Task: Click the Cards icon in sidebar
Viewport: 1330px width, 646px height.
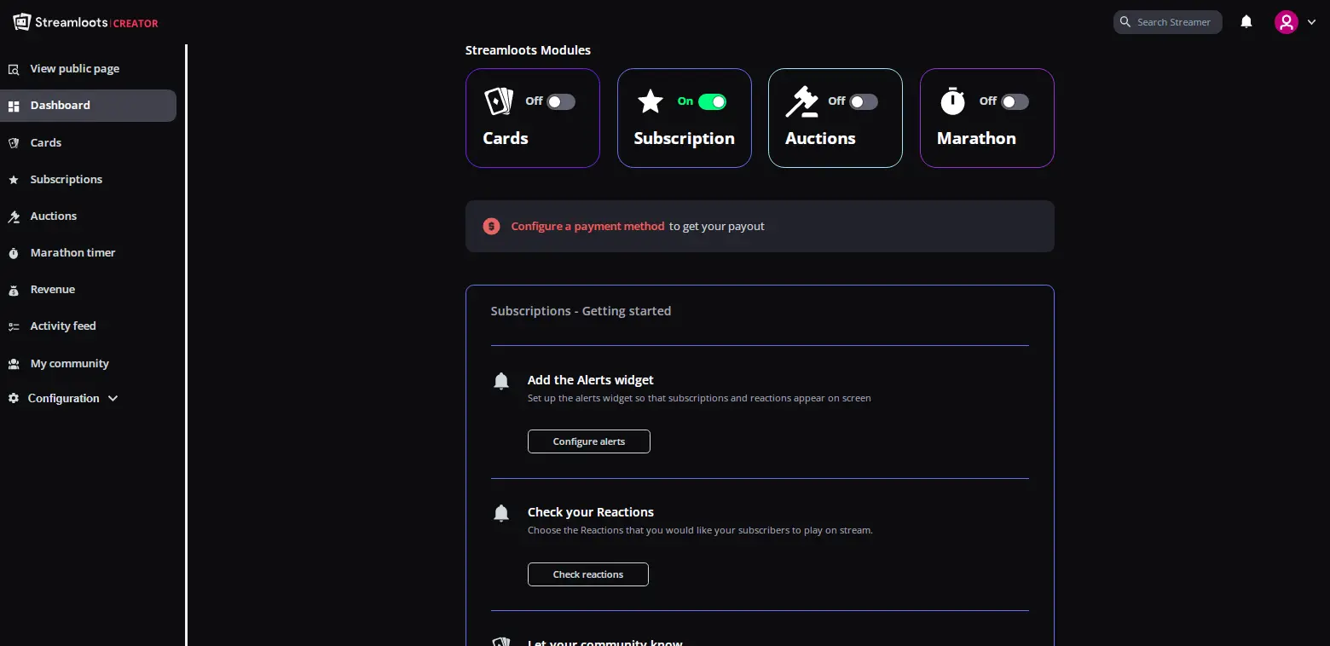Action: tap(14, 143)
